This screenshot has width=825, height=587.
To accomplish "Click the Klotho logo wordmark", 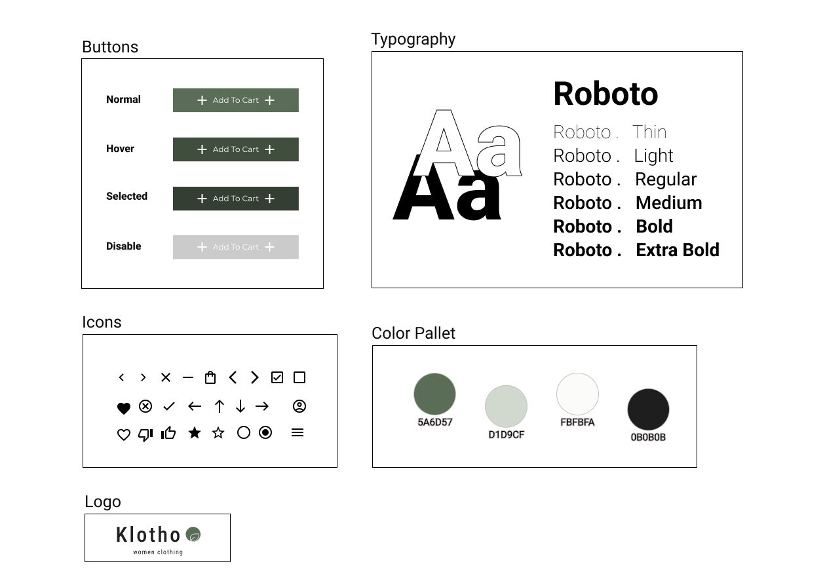I will pyautogui.click(x=149, y=535).
